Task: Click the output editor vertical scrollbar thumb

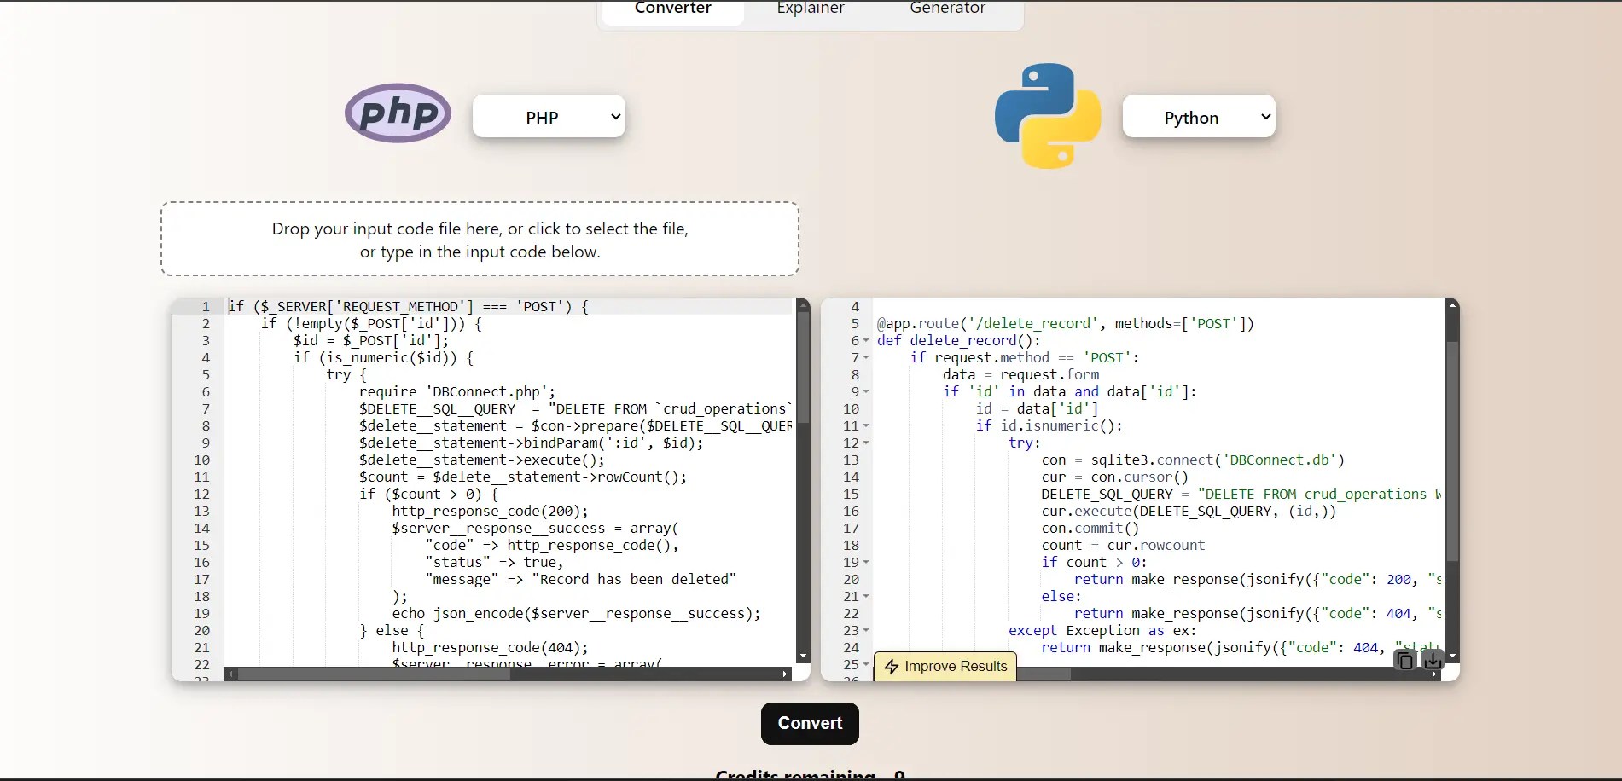Action: [x=1452, y=452]
